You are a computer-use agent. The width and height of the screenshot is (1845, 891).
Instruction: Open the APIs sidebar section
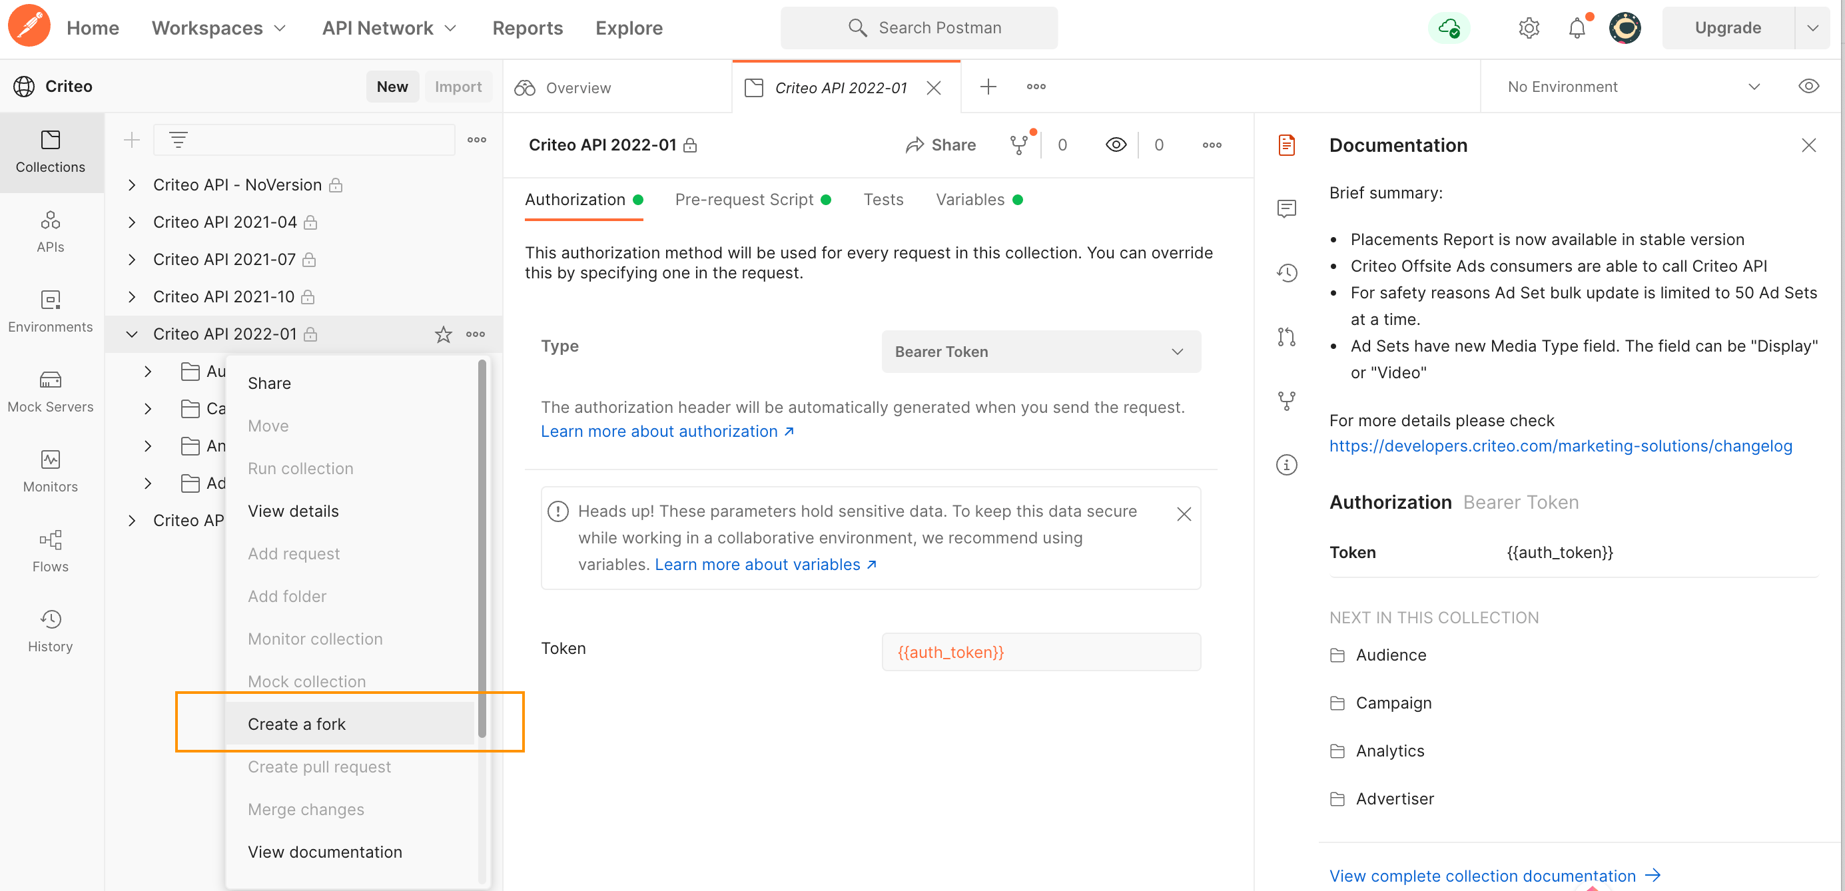[51, 230]
